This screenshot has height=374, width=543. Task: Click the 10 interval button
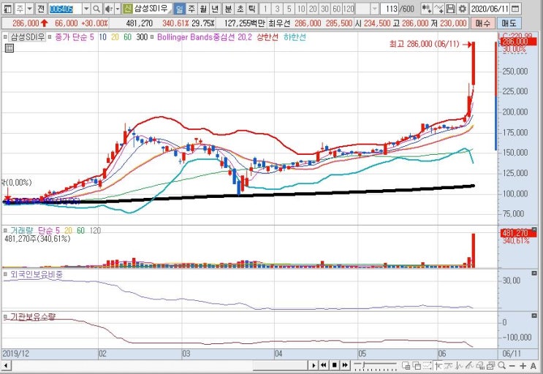[301, 9]
